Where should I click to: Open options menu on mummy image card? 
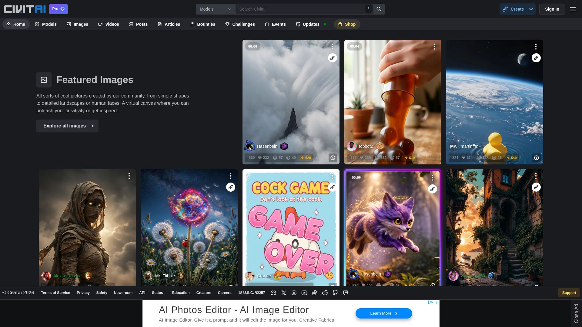129,176
